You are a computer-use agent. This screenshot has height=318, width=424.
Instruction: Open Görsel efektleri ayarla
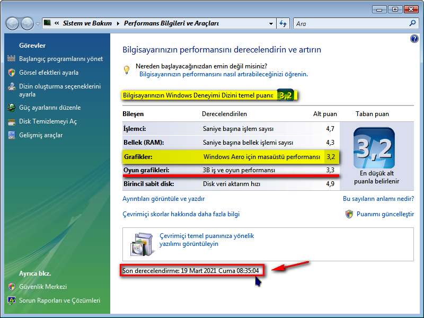click(49, 73)
